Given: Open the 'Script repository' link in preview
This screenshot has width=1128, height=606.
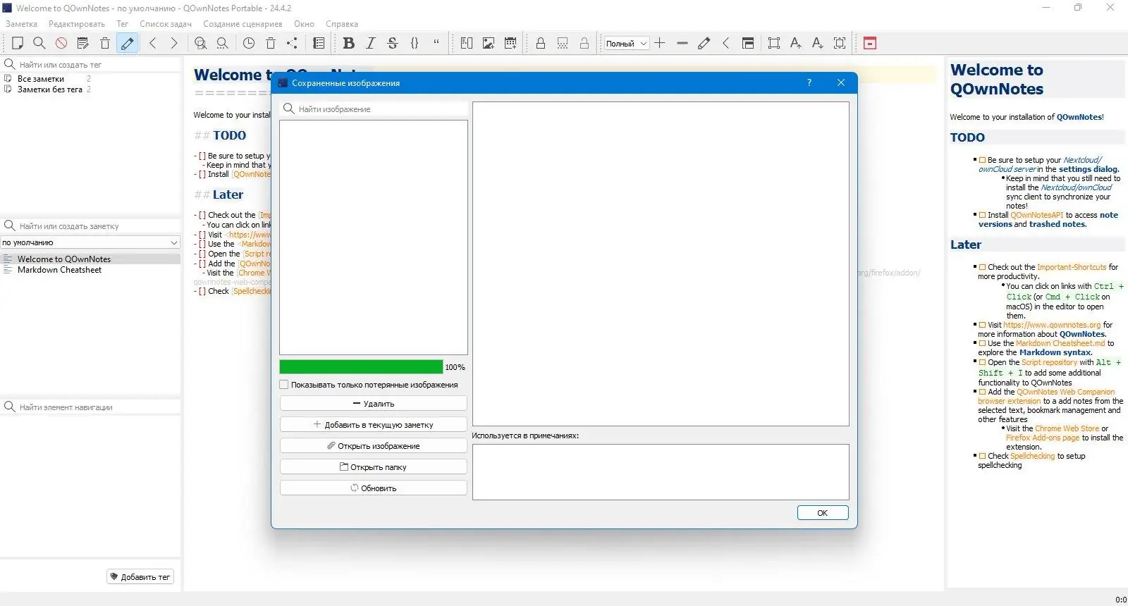Looking at the screenshot, I should pos(1050,362).
